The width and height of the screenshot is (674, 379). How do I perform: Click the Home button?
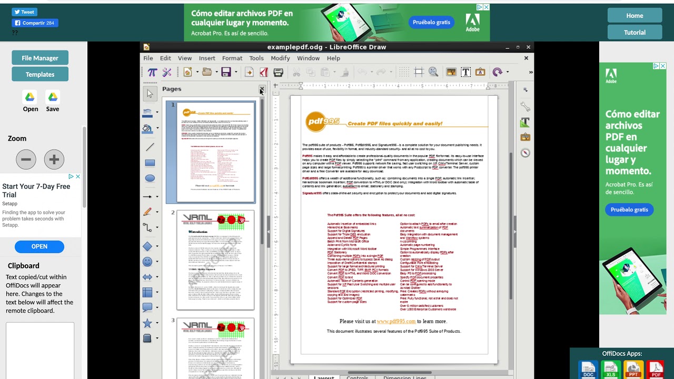635,15
